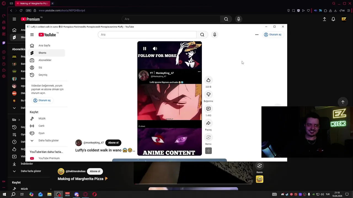
Task: Focus the background YouTube Ara search box
Action: [x=171, y=19]
